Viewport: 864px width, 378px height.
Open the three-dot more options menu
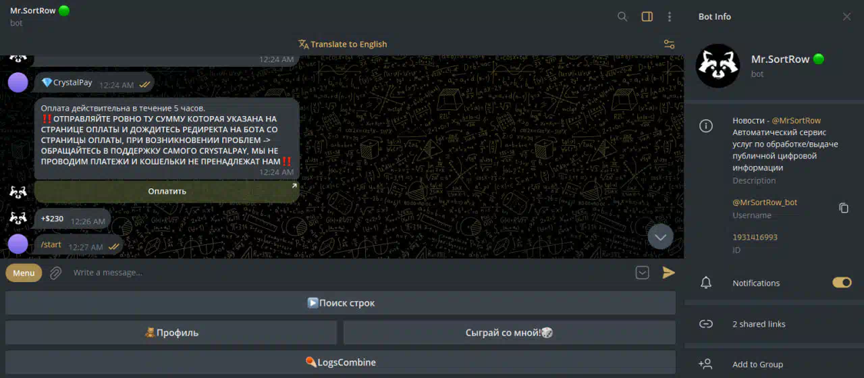670,17
